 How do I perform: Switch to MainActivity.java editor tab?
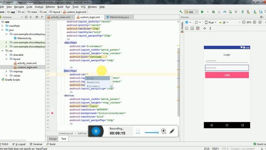coord(119,17)
